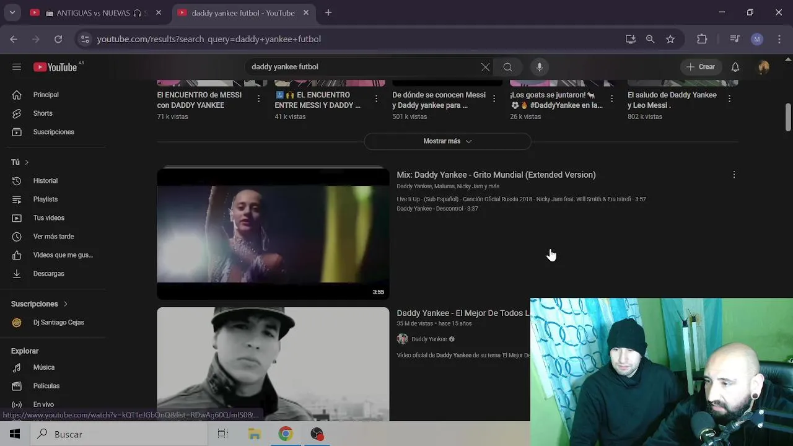793x446 pixels.
Task: Open options for De dónde se conocen video
Action: 494,98
